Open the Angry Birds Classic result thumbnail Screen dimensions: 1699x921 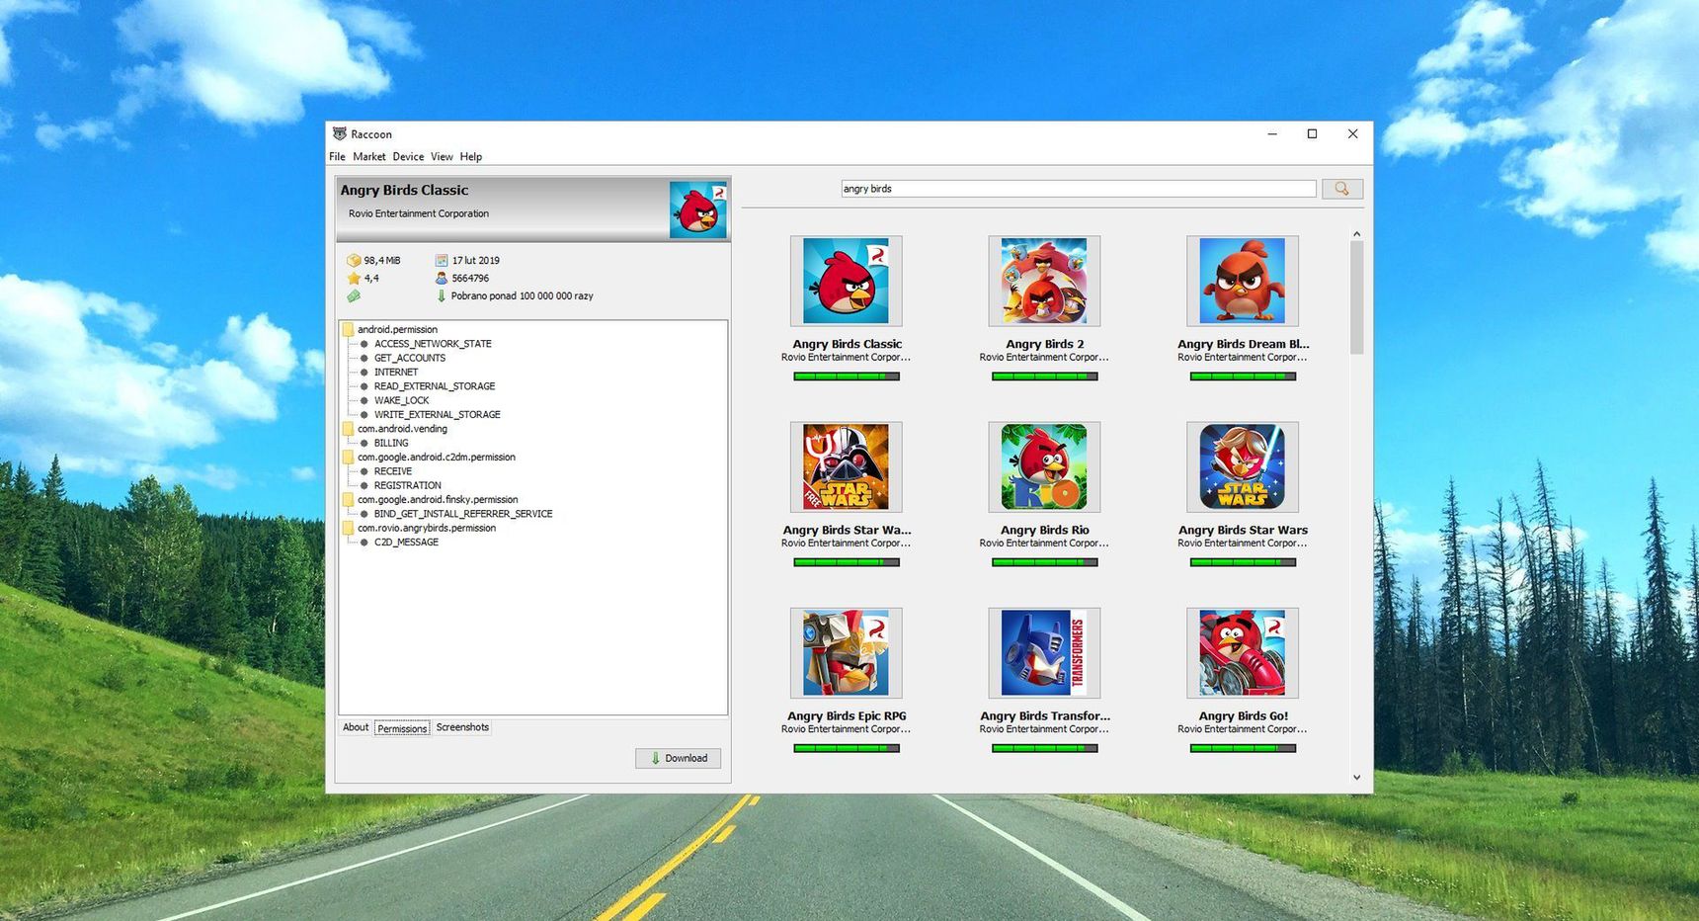[x=846, y=281]
